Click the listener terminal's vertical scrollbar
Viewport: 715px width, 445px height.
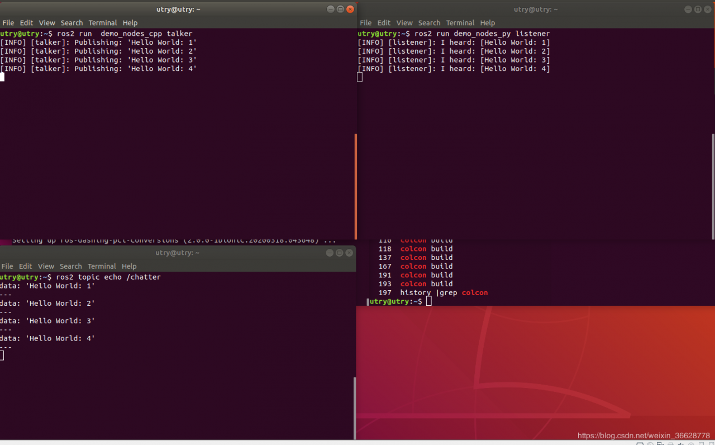point(713,187)
